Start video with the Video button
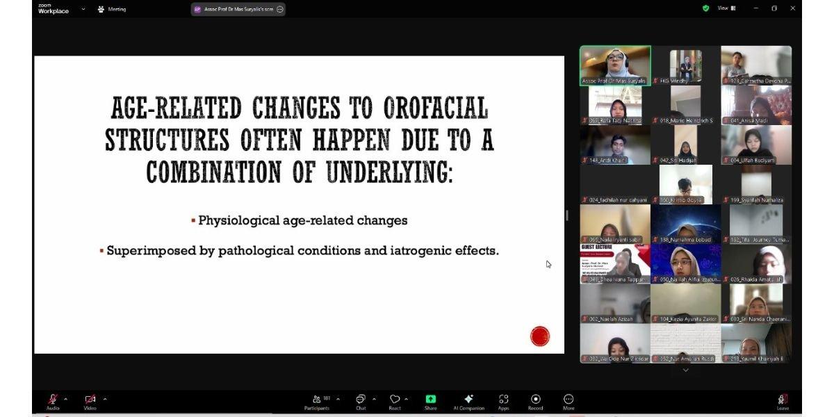The height and width of the screenshot is (417, 834). (90, 400)
